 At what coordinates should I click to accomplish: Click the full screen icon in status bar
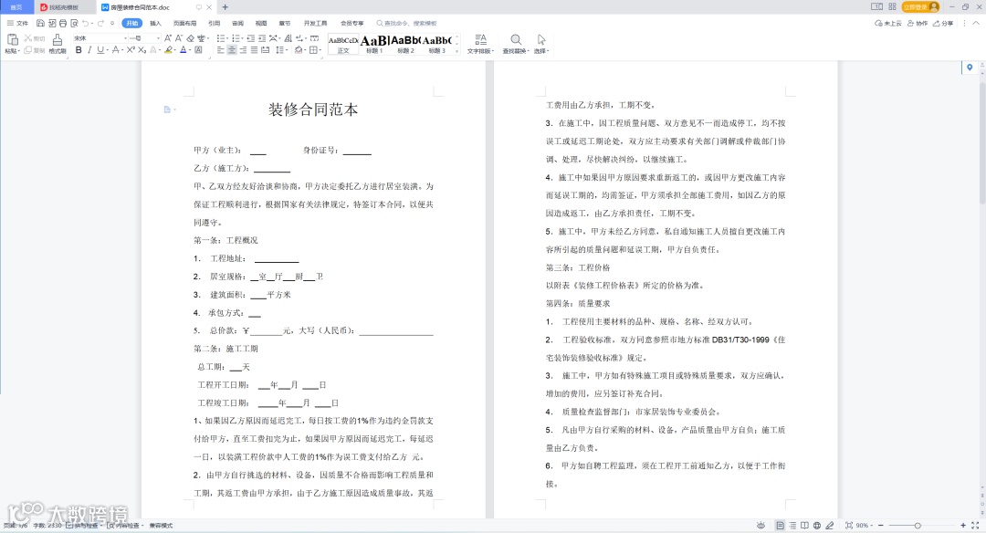pos(975,526)
